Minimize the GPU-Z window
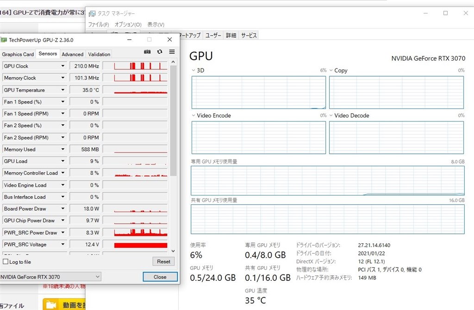The width and height of the screenshot is (474, 310). coord(130,40)
